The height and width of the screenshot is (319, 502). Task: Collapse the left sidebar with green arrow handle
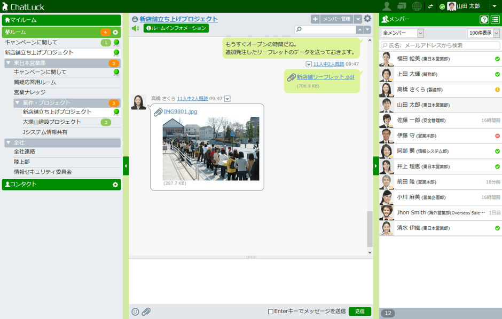(126, 165)
